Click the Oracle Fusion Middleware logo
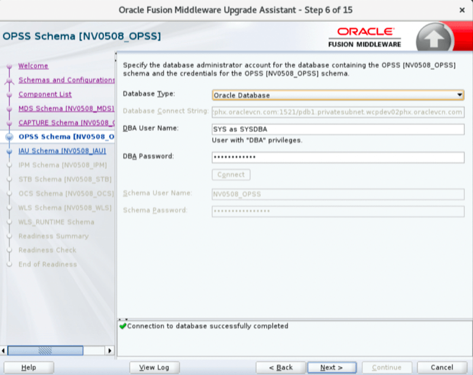Viewport: 473px width, 375px height. pos(365,38)
